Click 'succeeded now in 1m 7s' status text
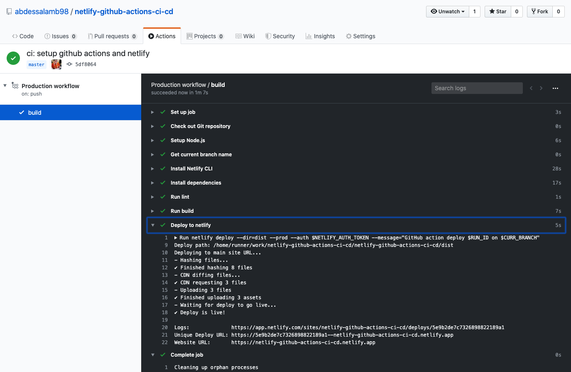Screen dimensions: 571x372 (x=179, y=93)
